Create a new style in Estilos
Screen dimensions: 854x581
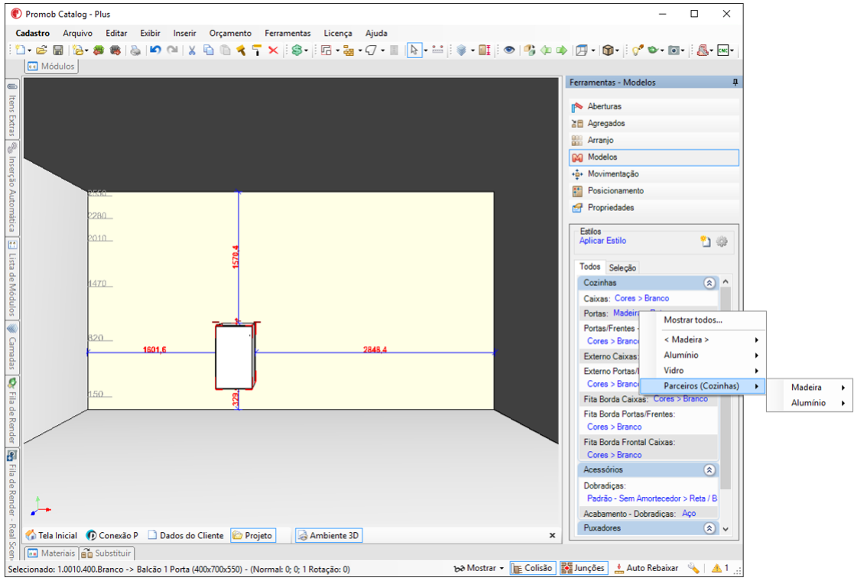pos(706,242)
